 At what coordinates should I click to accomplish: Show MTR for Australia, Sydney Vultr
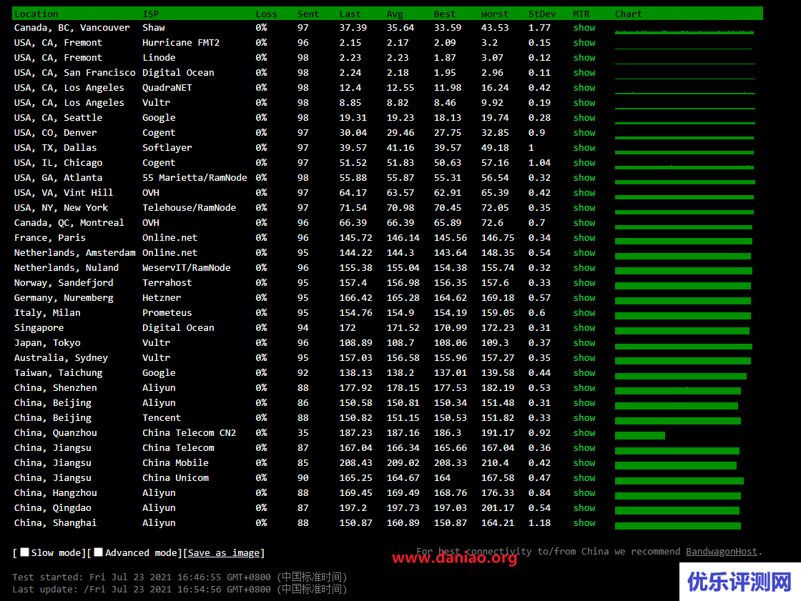pyautogui.click(x=584, y=357)
